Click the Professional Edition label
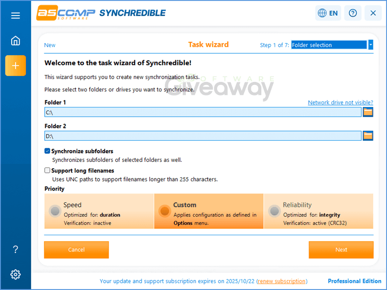Image resolution: width=387 pixels, height=290 pixels. (354, 281)
